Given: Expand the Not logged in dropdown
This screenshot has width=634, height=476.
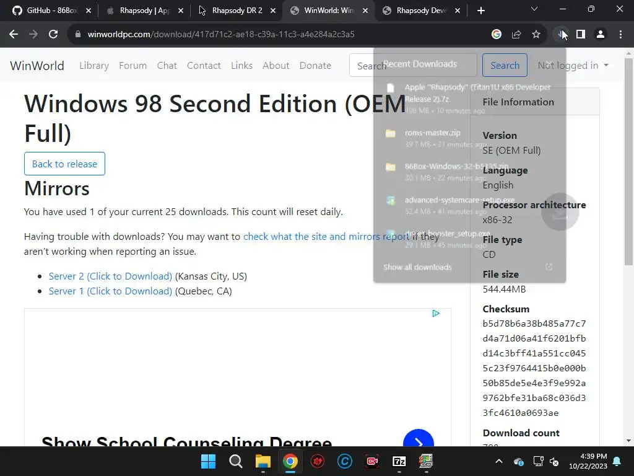Looking at the screenshot, I should click(573, 65).
